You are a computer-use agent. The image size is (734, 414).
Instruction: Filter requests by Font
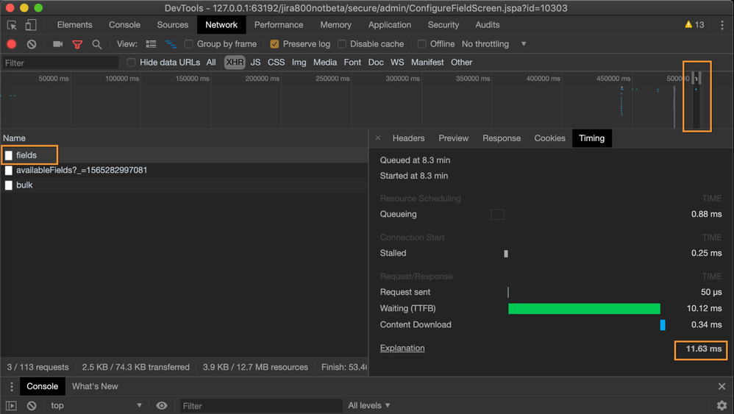point(352,63)
